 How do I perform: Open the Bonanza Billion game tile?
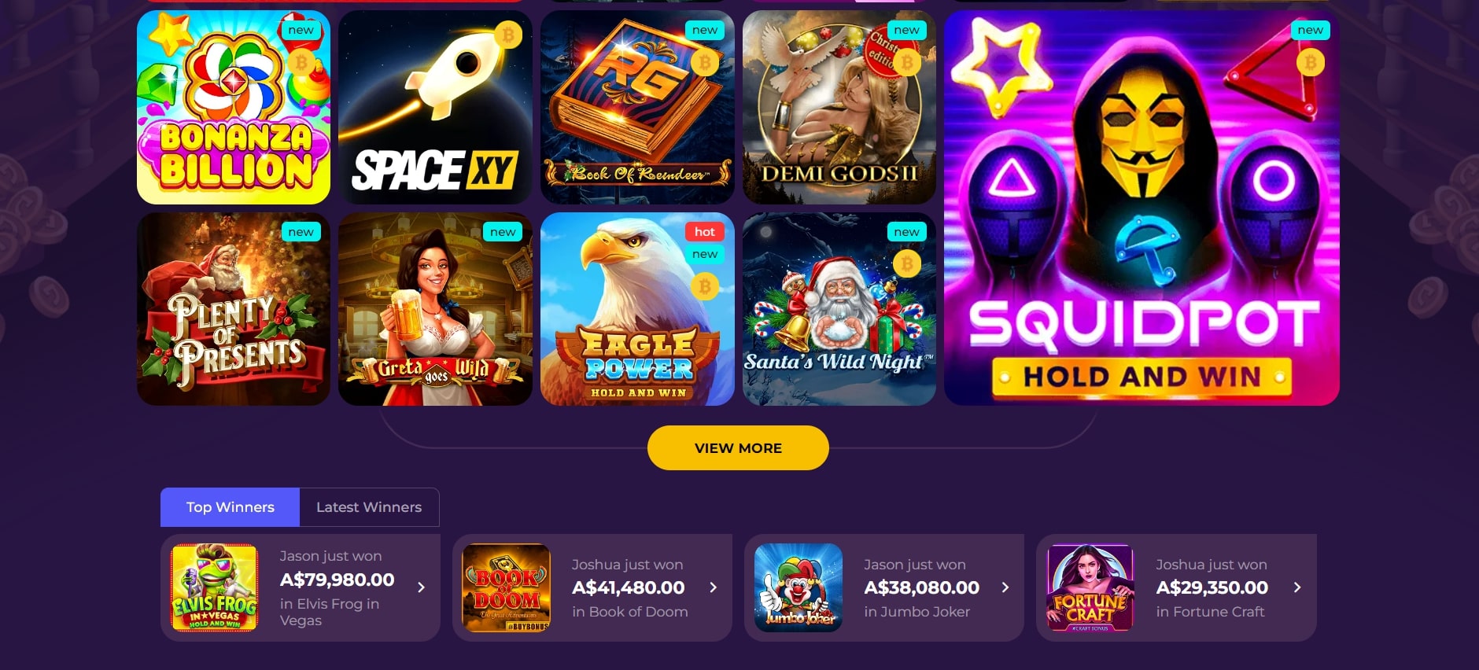234,108
